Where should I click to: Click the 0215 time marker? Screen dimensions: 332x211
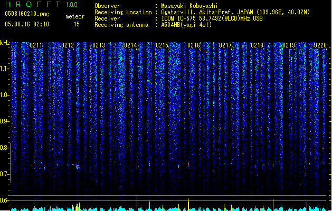coord(162,45)
